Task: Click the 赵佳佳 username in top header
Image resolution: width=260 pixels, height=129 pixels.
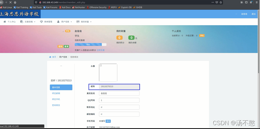Action: pyautogui.click(x=244, y=14)
